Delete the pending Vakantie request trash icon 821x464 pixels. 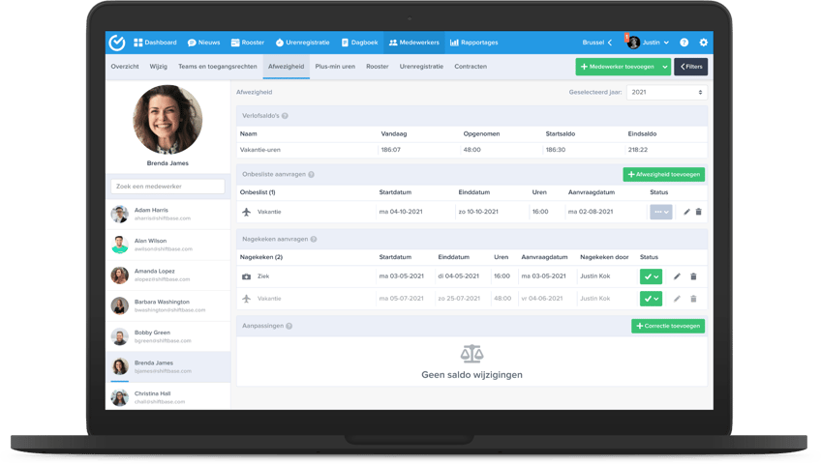(x=698, y=212)
